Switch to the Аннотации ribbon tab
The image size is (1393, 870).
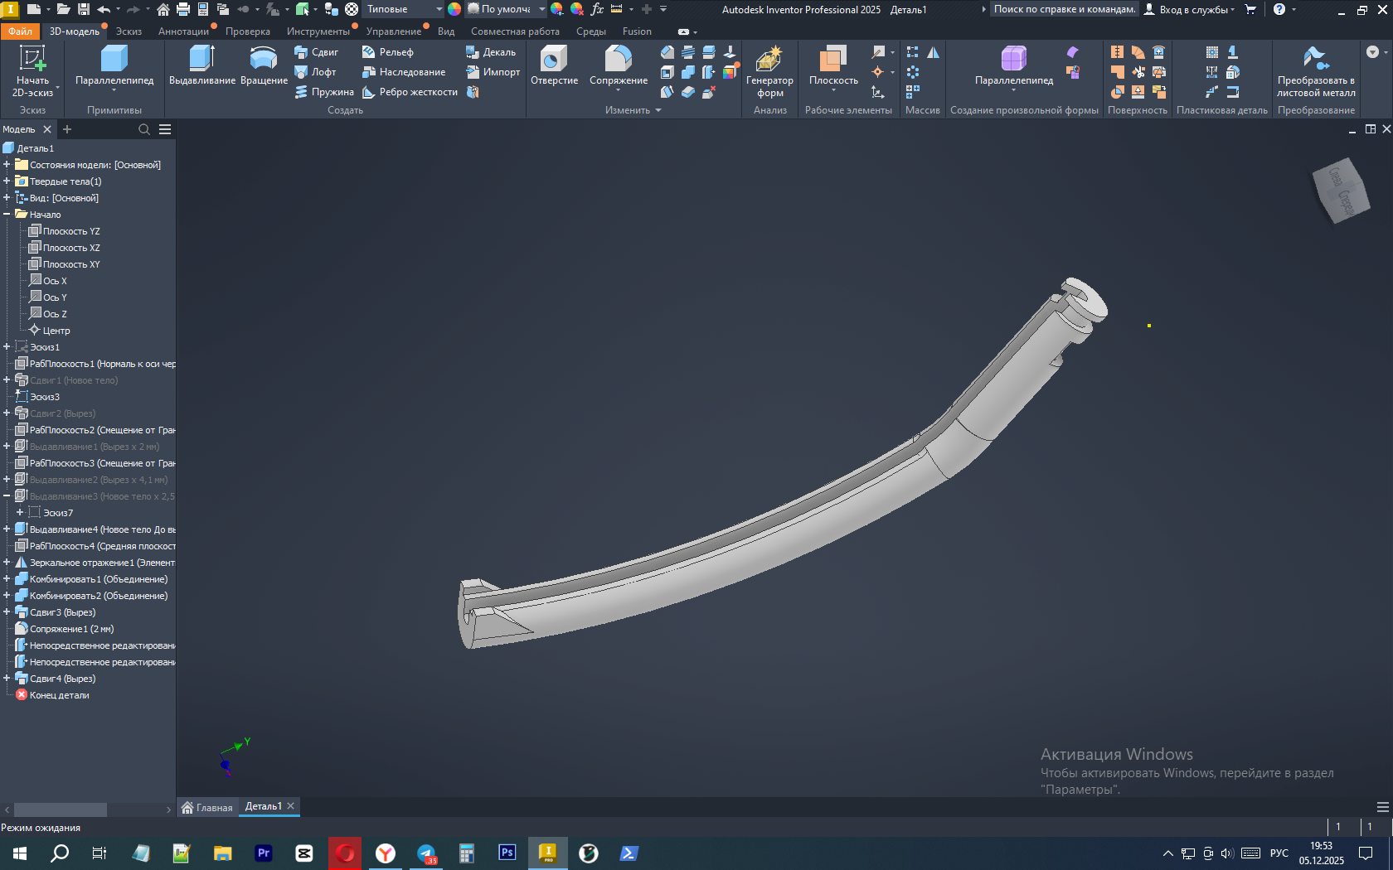point(183,31)
